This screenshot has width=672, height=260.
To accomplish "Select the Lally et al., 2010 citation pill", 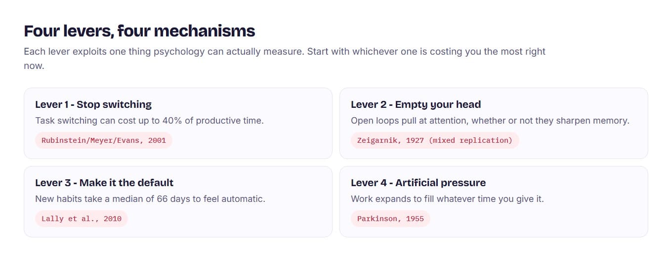I will (x=82, y=219).
